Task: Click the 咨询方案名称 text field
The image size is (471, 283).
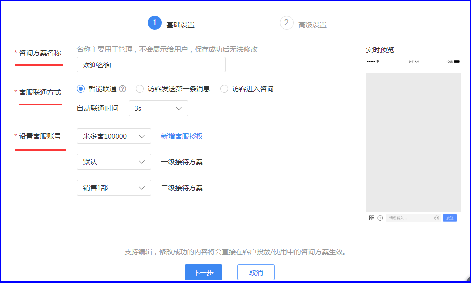Action: click(x=151, y=65)
